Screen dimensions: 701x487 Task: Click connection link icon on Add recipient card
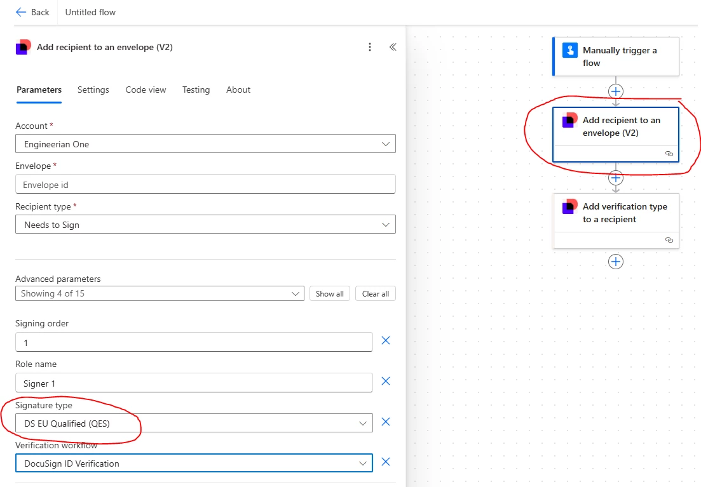click(669, 154)
